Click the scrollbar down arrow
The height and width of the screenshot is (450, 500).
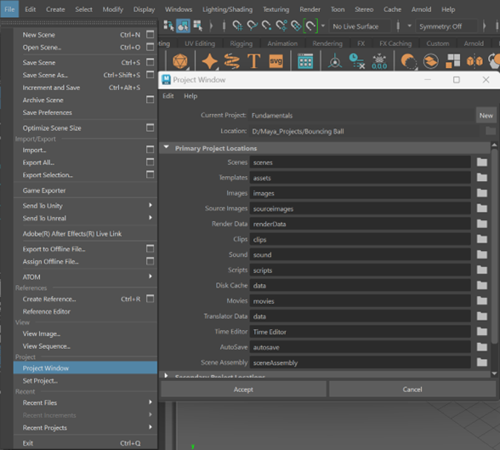click(x=494, y=373)
